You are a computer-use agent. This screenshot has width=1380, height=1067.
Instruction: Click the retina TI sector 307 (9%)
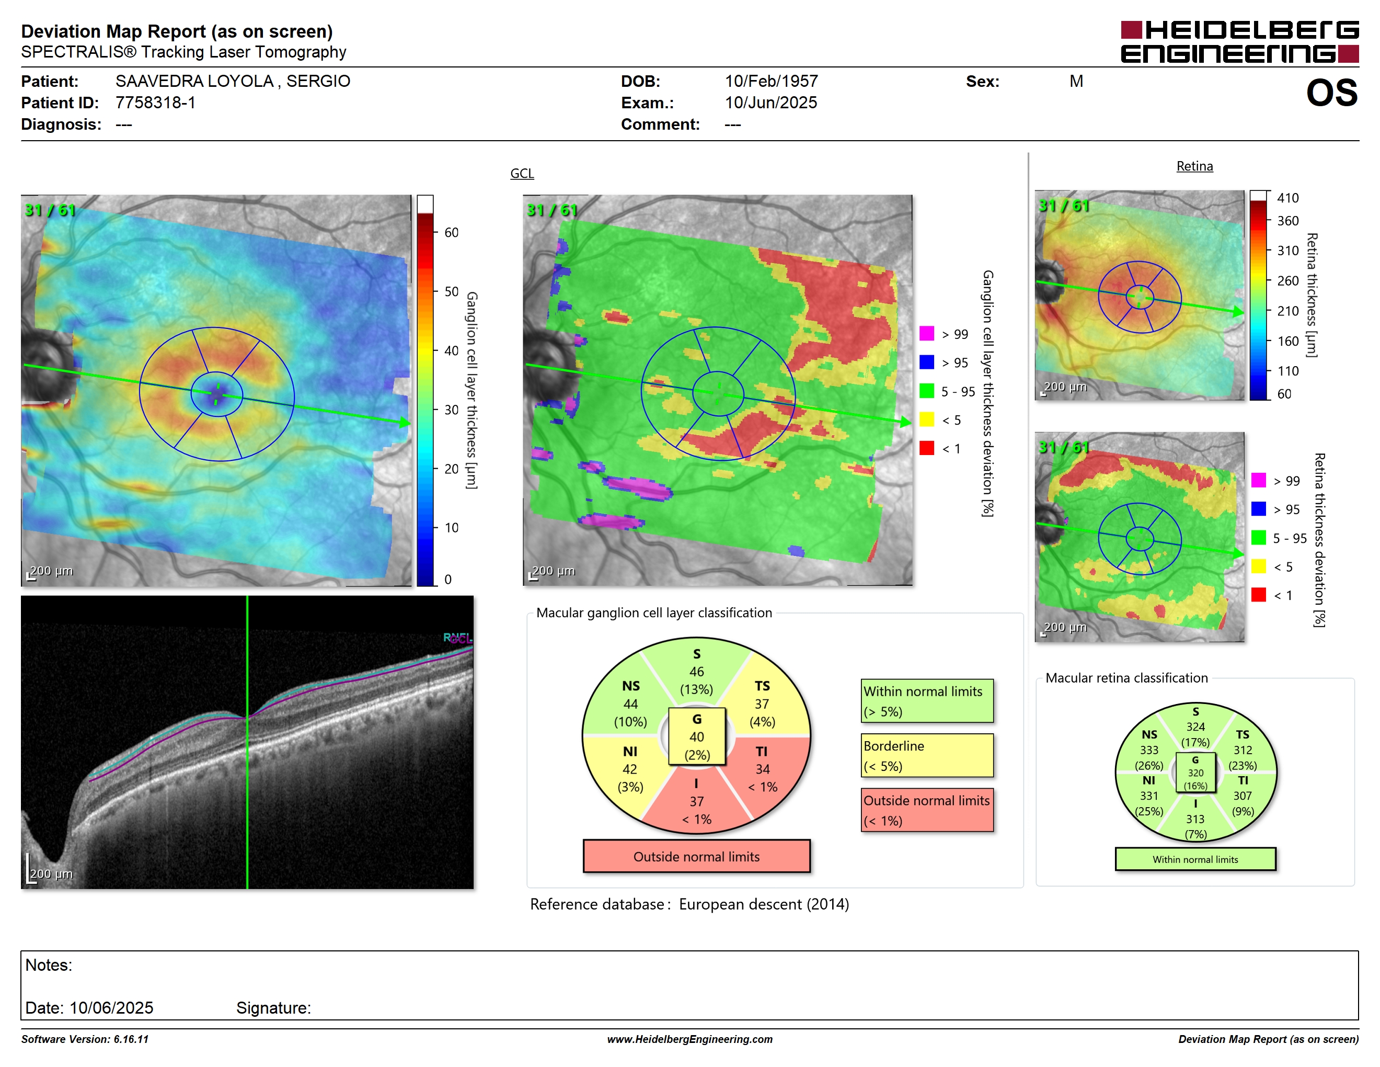tap(1242, 796)
